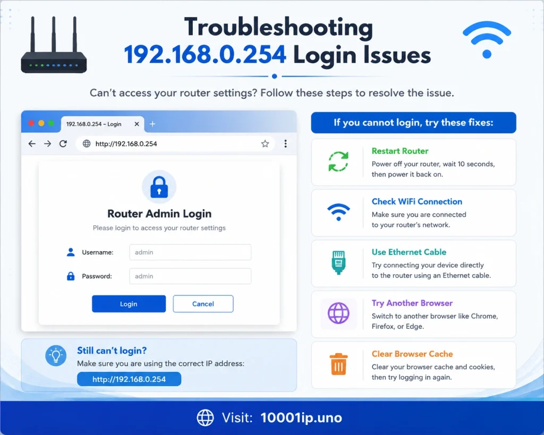Bookmark the page using the star icon
544x435 pixels.
pos(265,143)
